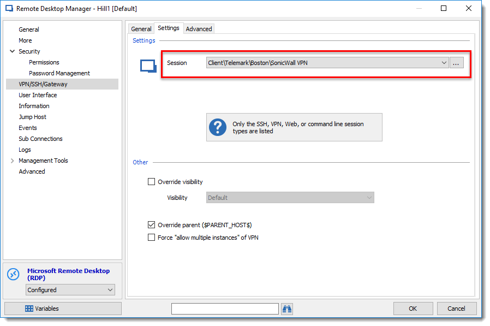This screenshot has height=326, width=490.
Task: Select the Settings tab
Action: tap(169, 28)
